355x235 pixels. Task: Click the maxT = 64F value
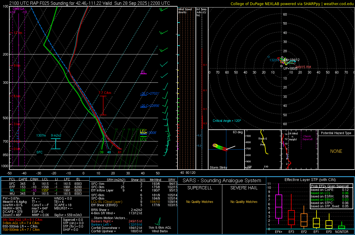40,208
